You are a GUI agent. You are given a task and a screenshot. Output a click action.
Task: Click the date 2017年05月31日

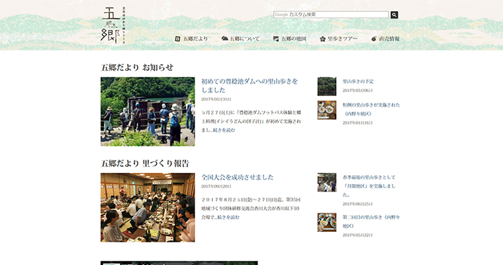(x=216, y=99)
